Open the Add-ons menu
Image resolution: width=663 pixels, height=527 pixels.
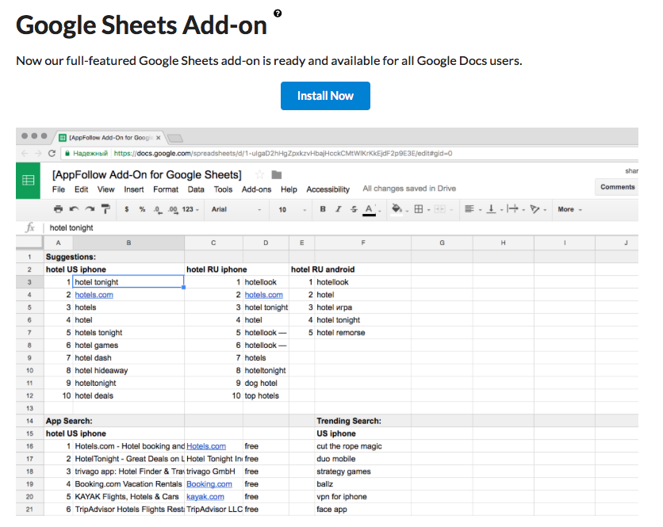click(x=256, y=189)
